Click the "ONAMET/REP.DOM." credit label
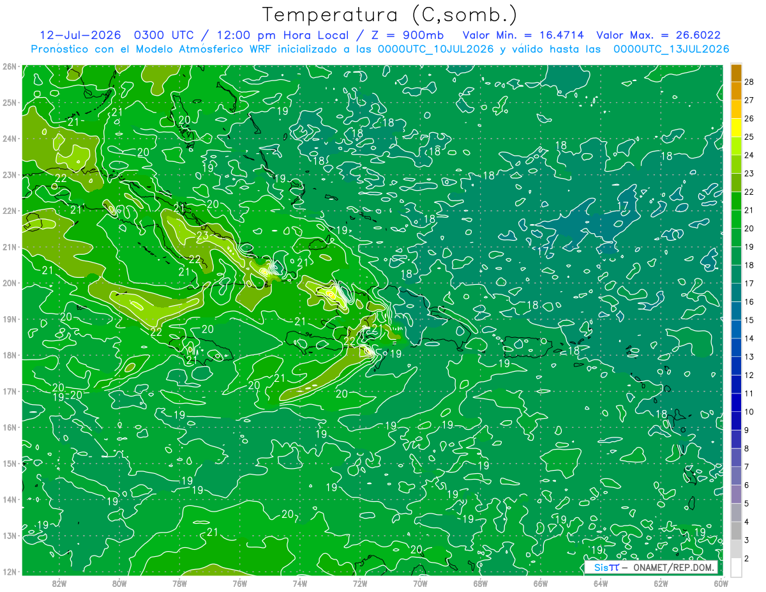The width and height of the screenshot is (766, 592). (x=674, y=567)
